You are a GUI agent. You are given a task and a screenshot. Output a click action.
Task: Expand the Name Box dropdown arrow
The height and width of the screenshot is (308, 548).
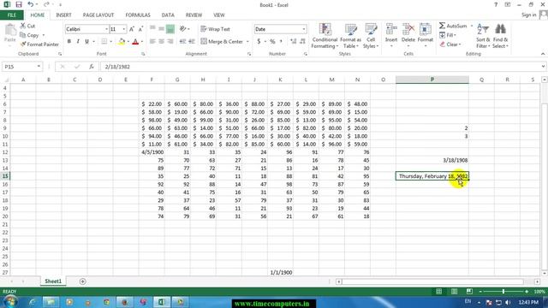[39, 67]
